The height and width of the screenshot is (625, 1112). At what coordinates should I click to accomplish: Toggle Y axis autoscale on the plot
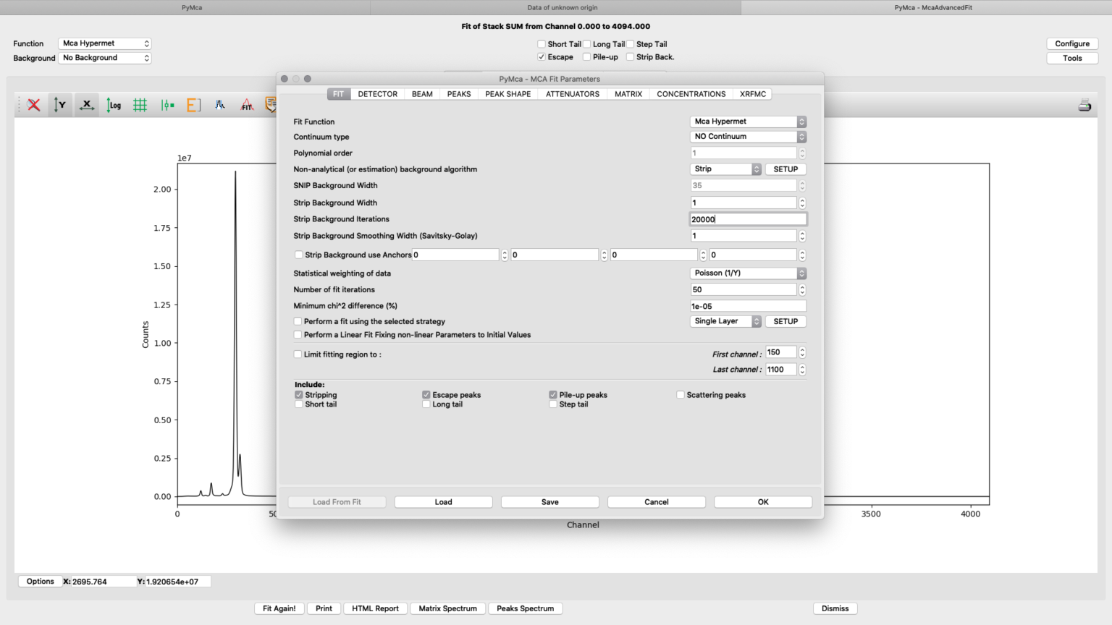tap(60, 105)
